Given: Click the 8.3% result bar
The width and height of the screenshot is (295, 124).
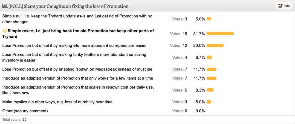Looking at the screenshot, I should (x=210, y=90).
